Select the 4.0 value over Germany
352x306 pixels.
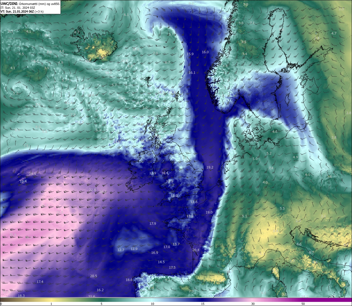click(265, 182)
